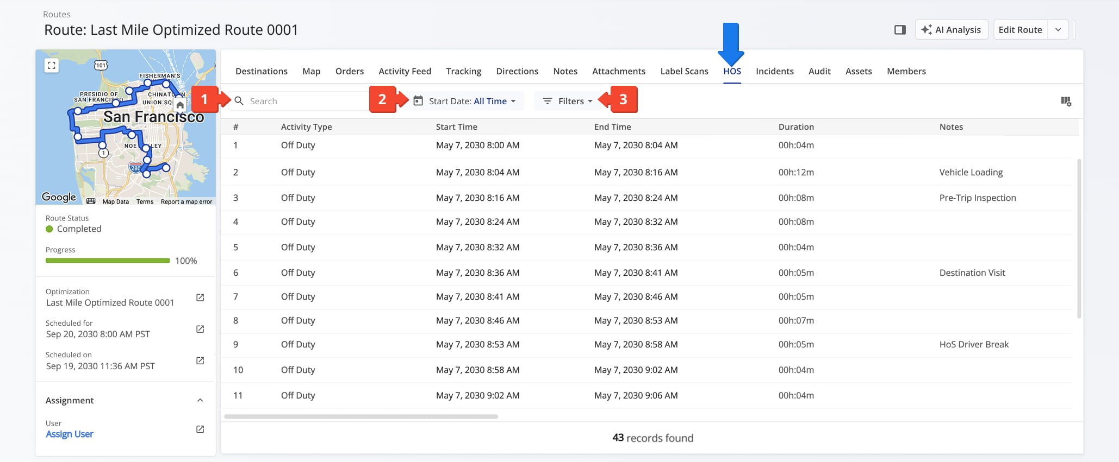1119x462 pixels.
Task: Click start time May 7, 2030 8:00 AM
Action: click(x=477, y=145)
